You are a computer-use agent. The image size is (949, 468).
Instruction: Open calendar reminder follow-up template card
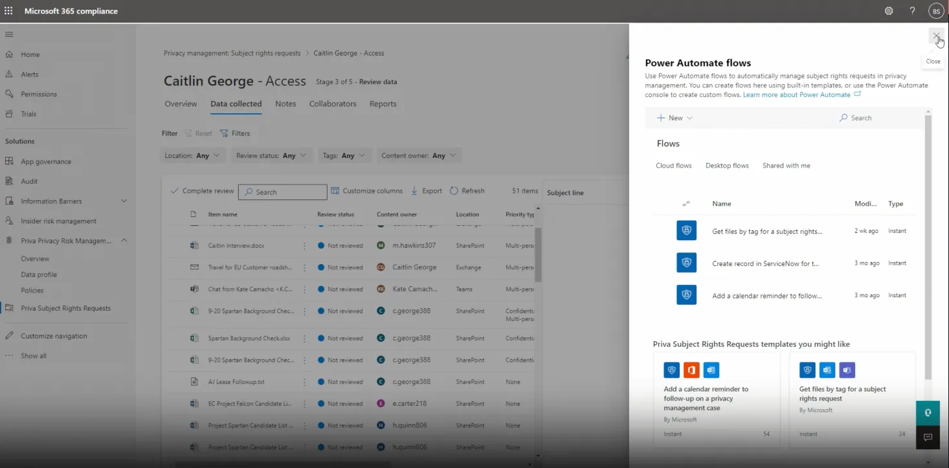pyautogui.click(x=717, y=398)
